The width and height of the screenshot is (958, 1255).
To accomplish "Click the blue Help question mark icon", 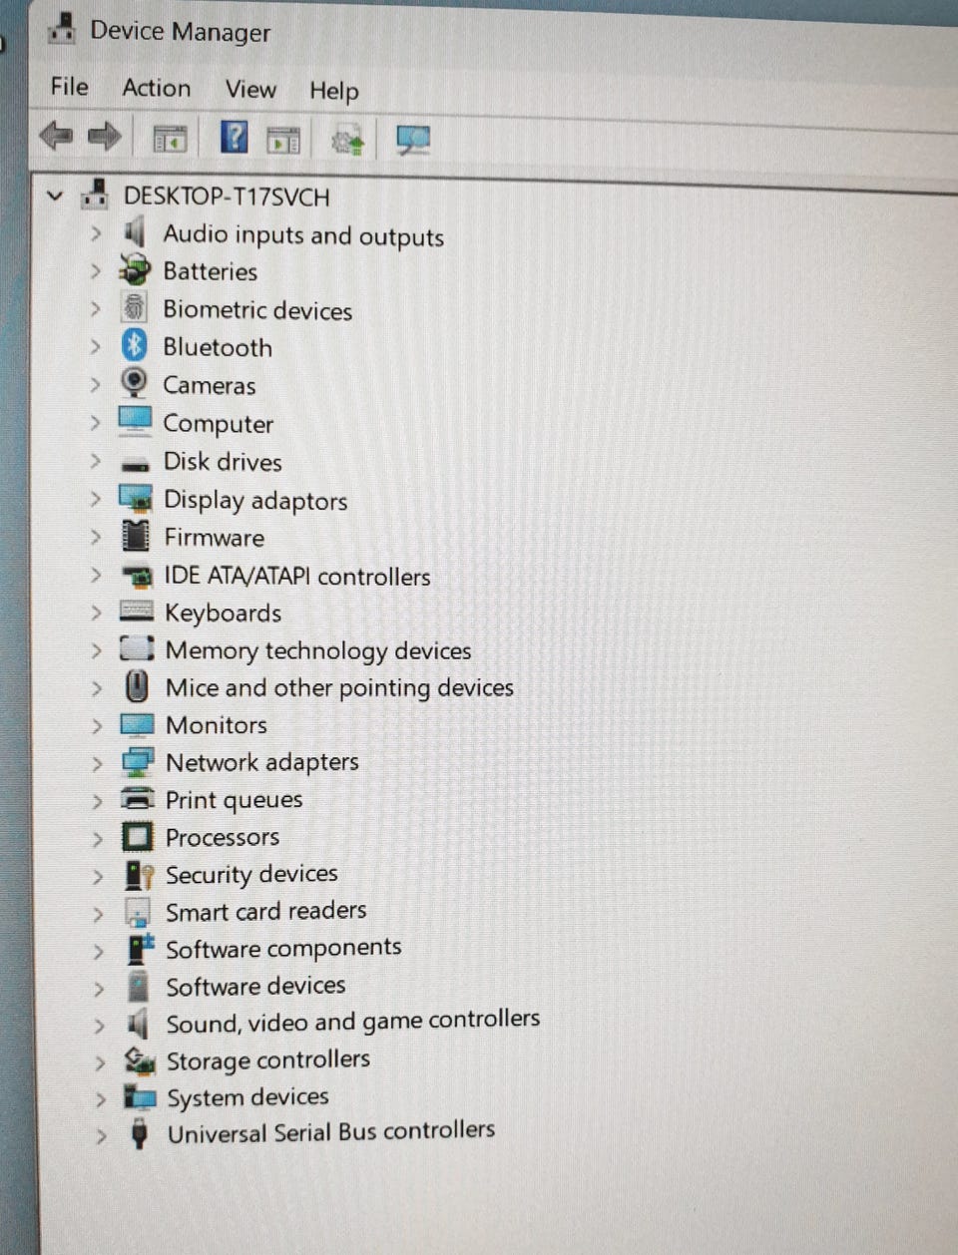I will pos(234,137).
